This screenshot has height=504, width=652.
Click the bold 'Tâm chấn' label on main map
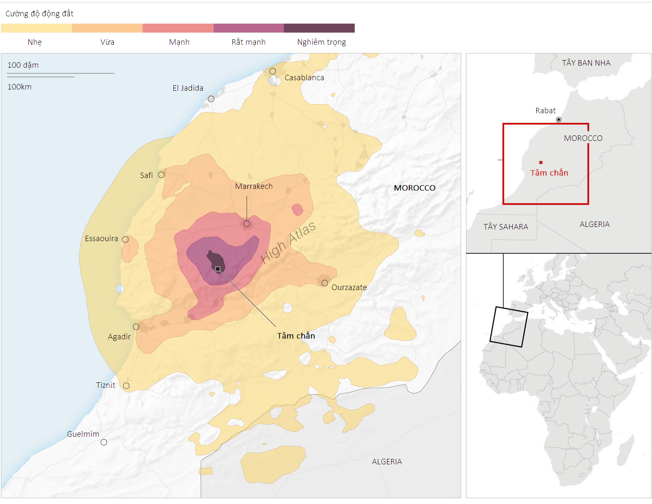point(296,336)
